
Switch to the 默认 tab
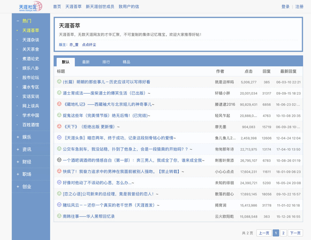click(66, 62)
